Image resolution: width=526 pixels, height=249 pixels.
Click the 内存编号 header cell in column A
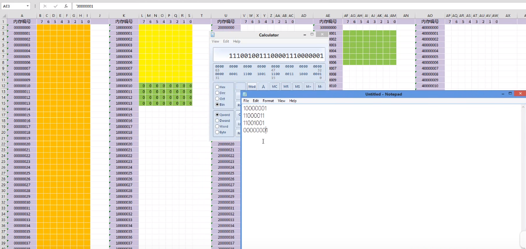pos(22,22)
